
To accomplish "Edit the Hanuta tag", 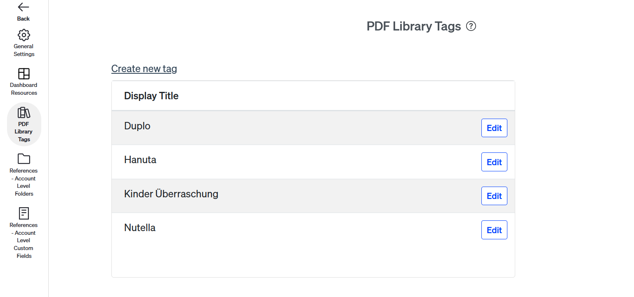I will [x=494, y=162].
